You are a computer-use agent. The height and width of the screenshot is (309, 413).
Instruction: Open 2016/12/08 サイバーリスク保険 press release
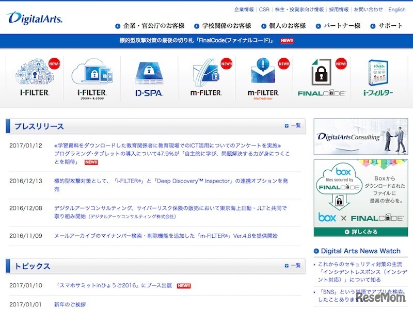pyautogui.click(x=170, y=212)
